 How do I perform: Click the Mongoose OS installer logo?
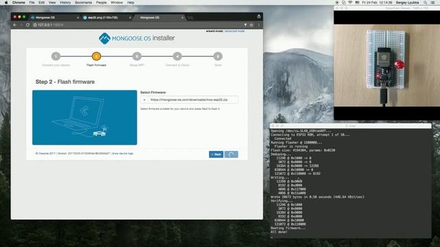tap(137, 38)
